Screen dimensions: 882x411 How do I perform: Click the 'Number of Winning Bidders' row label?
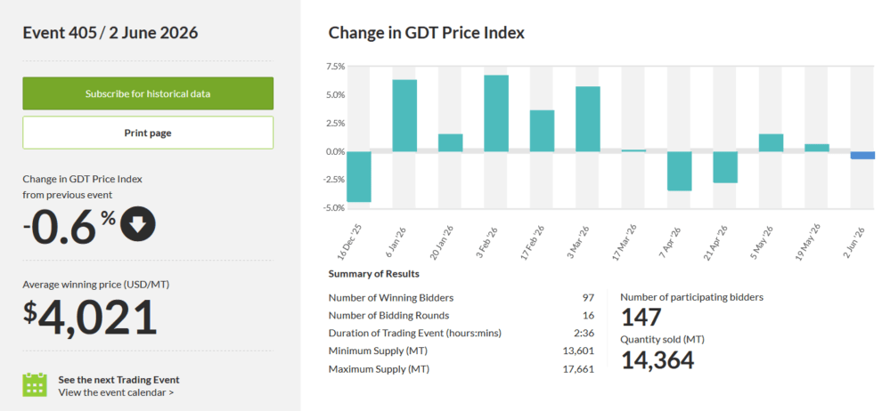pyautogui.click(x=391, y=298)
